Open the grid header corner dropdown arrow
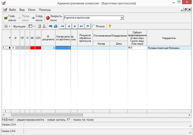 tap(10, 38)
